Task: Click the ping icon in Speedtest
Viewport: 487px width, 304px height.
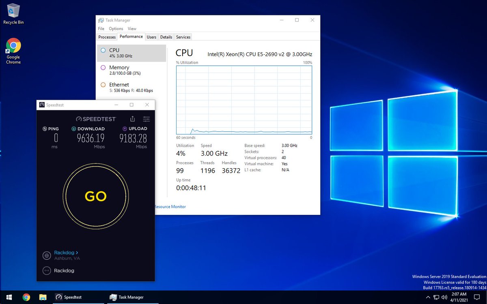Action: pyautogui.click(x=45, y=129)
